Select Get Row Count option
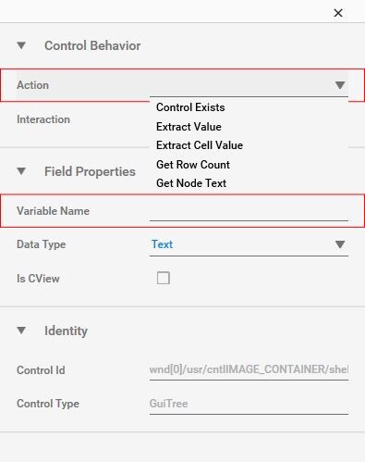This screenshot has width=365, height=462. 193,165
